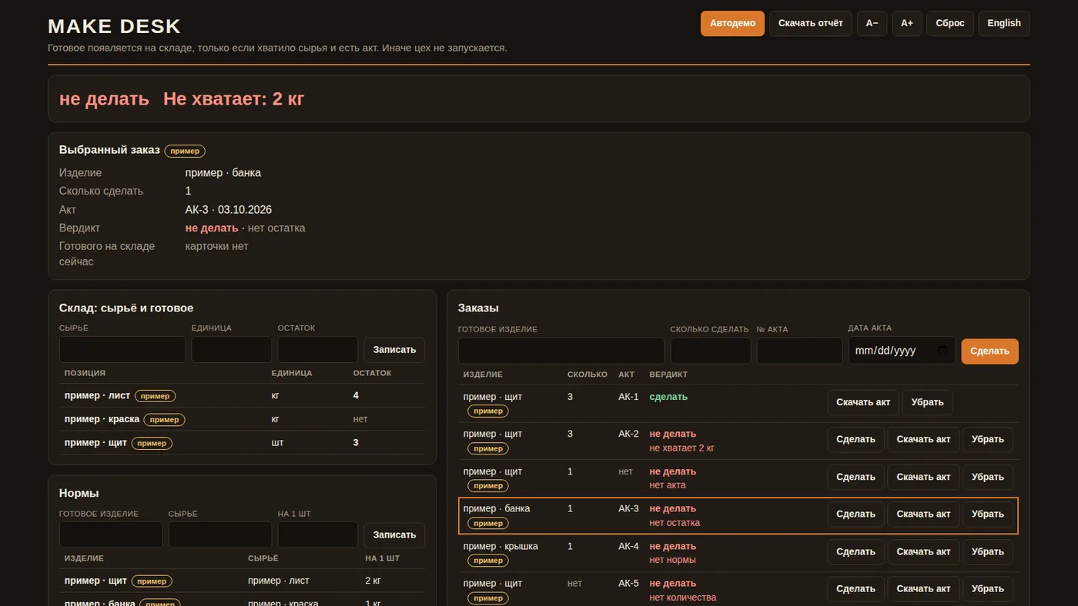Image resolution: width=1078 pixels, height=606 pixels.
Task: Focus the Готовое изделие field in Нормы
Action: 111,534
